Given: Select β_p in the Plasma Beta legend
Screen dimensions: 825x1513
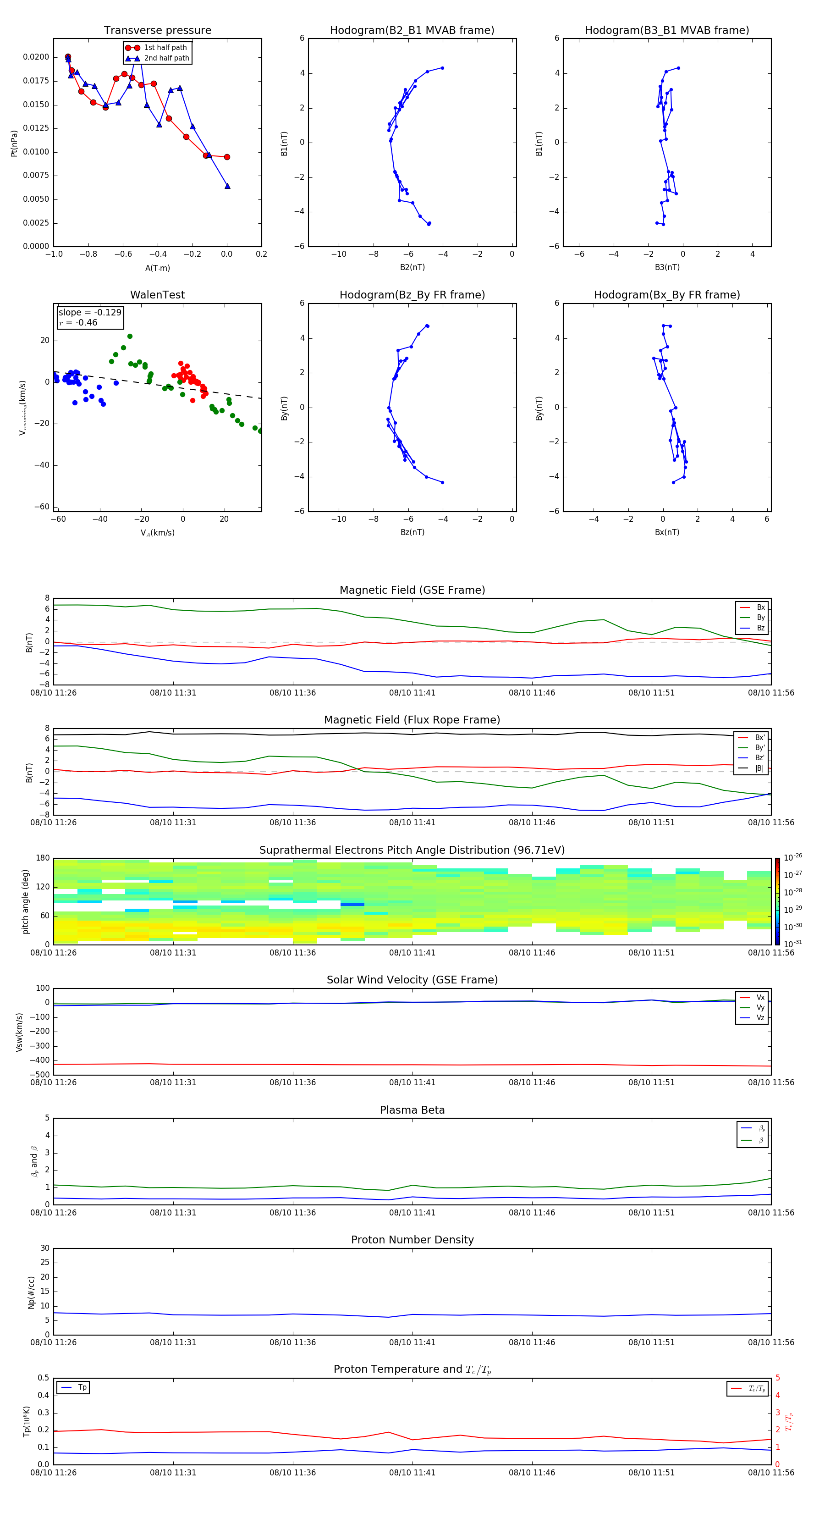Looking at the screenshot, I should click(753, 1128).
